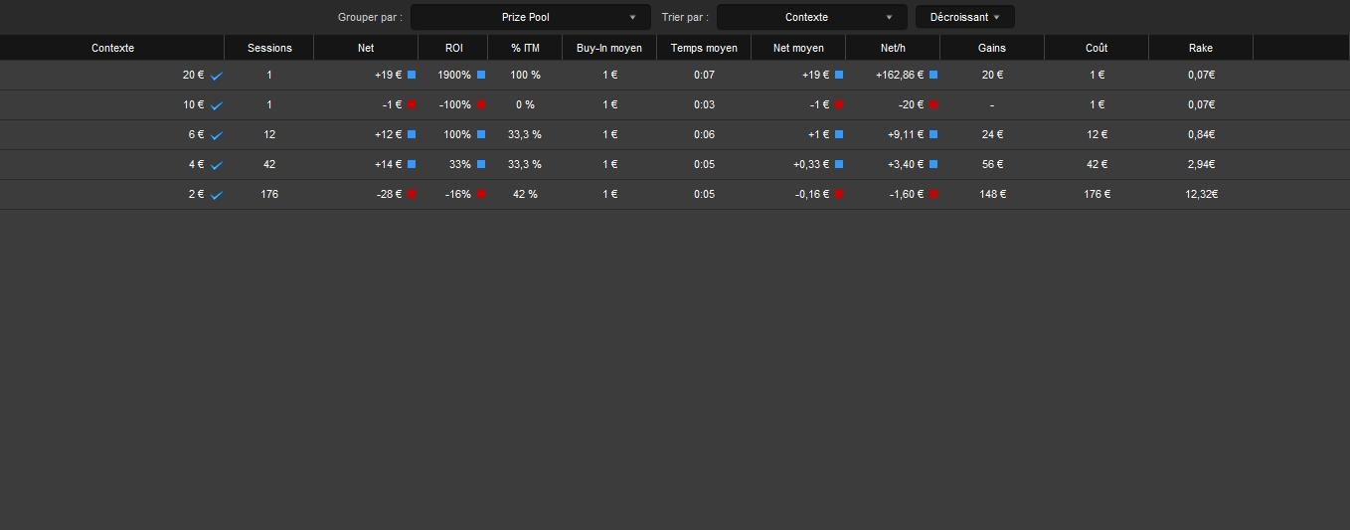This screenshot has height=530, width=1350.
Task: Select the Rake column header
Action: pos(1201,48)
